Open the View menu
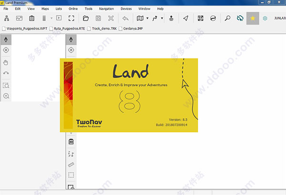Viewport: 286px width, 195px height. click(31, 9)
